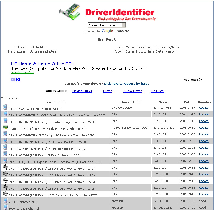Viewport: 214px width, 210px height.
Task: Click icon for LPC Interface Controller 27B8
Action: point(5,134)
